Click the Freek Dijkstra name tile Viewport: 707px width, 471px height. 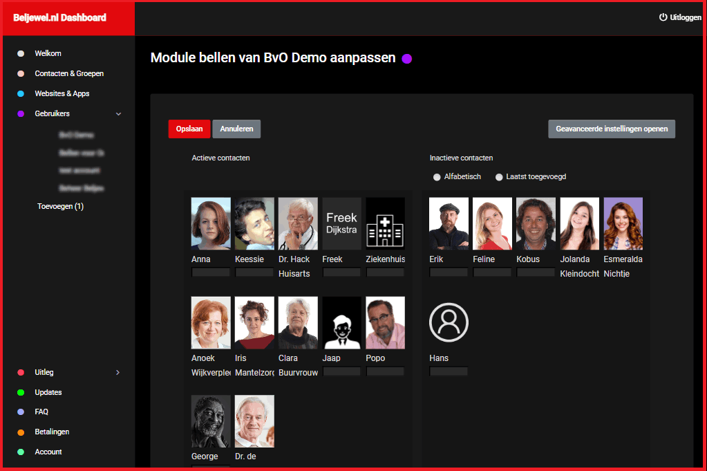pos(341,223)
